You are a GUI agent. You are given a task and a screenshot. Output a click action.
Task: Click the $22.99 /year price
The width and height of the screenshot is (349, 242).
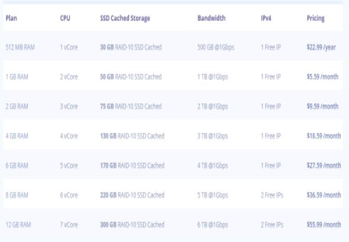321,47
